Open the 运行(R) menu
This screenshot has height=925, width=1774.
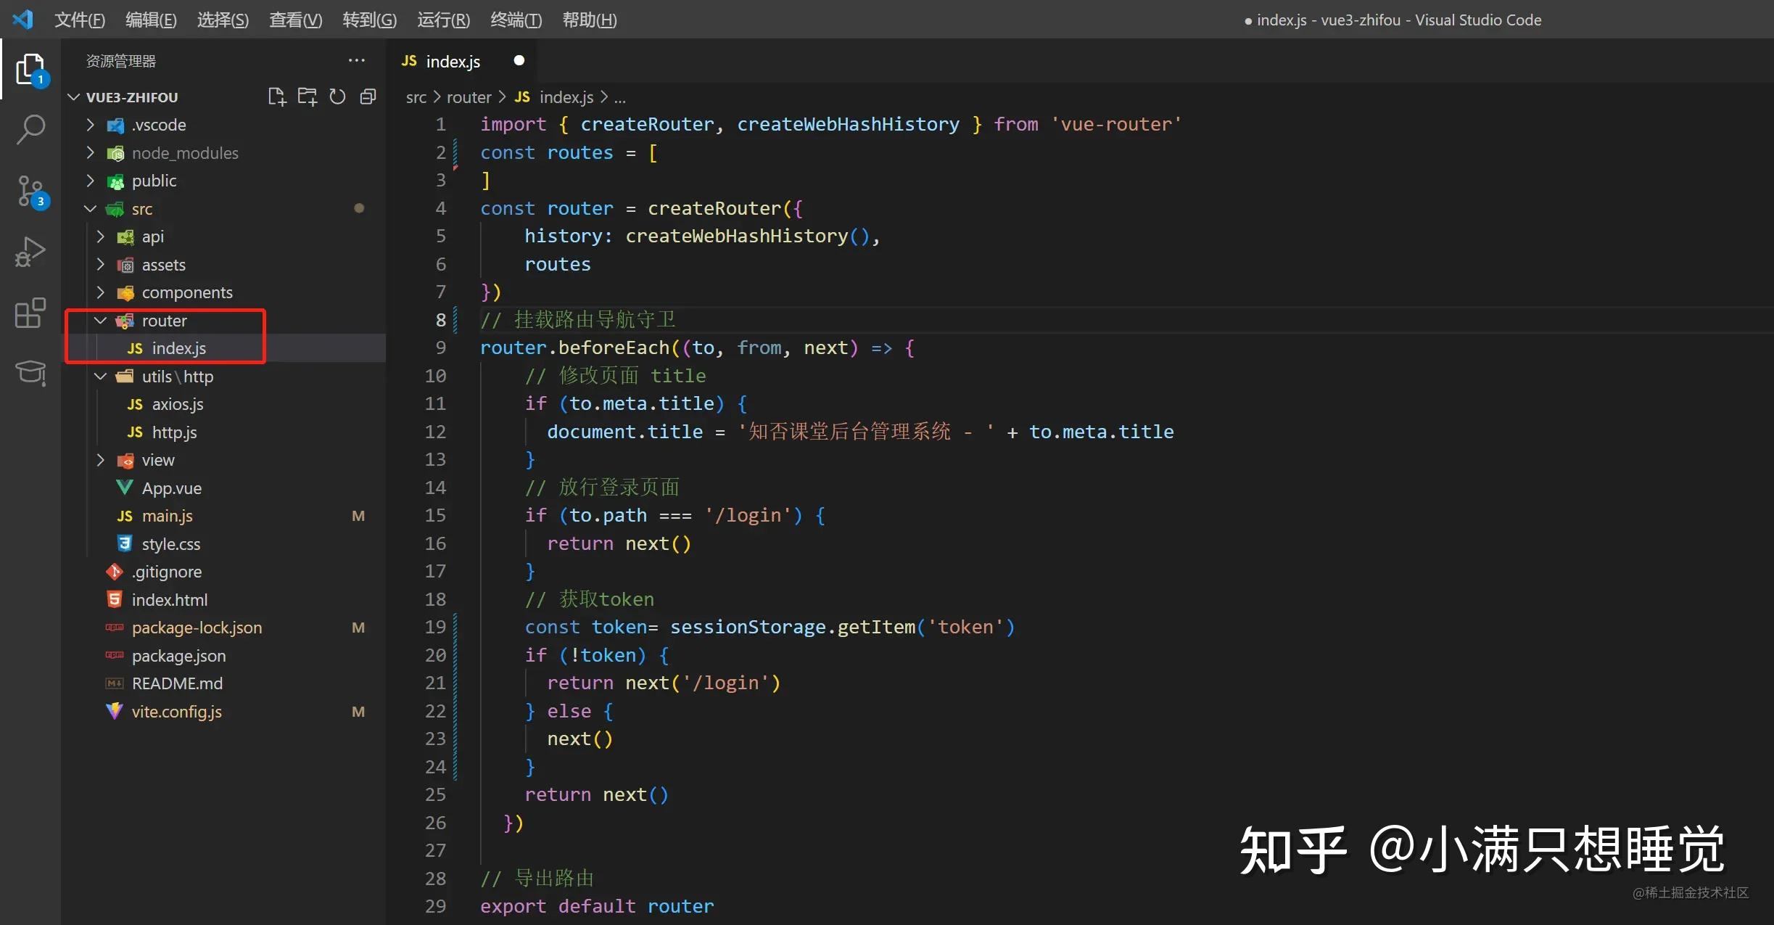tap(443, 20)
